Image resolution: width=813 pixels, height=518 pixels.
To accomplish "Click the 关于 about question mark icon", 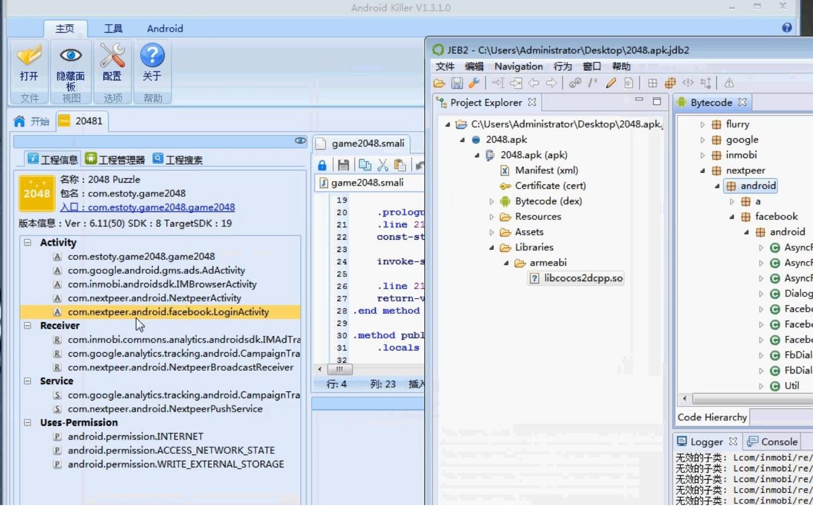I will (152, 56).
